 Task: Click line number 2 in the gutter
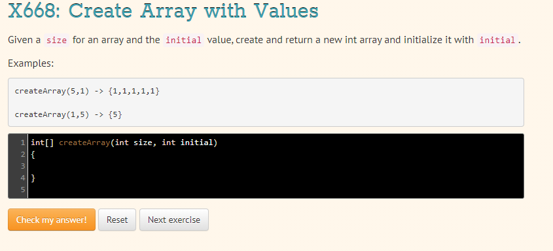point(22,154)
